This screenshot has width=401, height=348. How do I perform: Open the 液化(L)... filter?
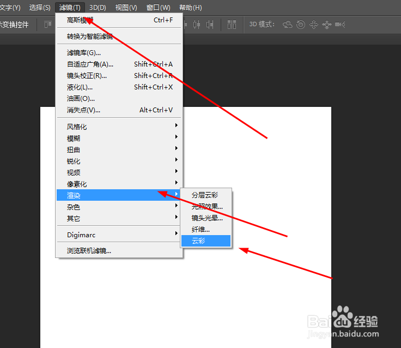[x=119, y=87]
